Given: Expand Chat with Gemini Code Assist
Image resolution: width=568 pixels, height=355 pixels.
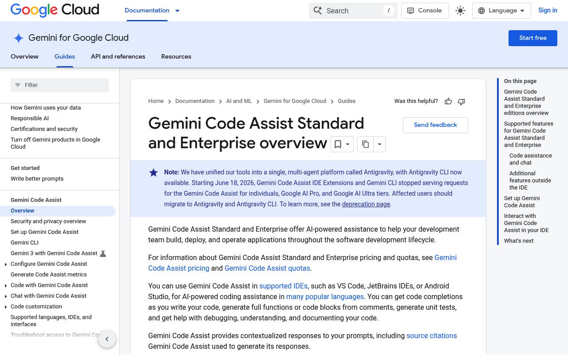Looking at the screenshot, I should [x=5, y=296].
